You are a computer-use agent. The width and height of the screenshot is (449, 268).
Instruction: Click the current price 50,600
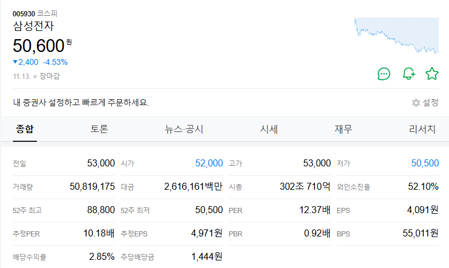click(39, 46)
